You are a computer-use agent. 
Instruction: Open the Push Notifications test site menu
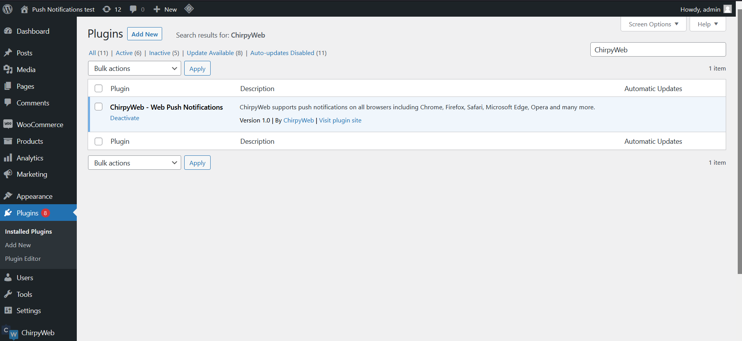(x=58, y=9)
